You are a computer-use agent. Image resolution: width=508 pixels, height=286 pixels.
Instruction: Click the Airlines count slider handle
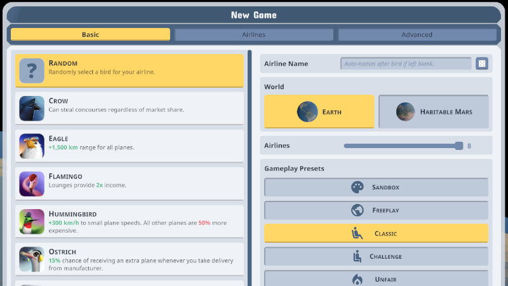tap(458, 146)
